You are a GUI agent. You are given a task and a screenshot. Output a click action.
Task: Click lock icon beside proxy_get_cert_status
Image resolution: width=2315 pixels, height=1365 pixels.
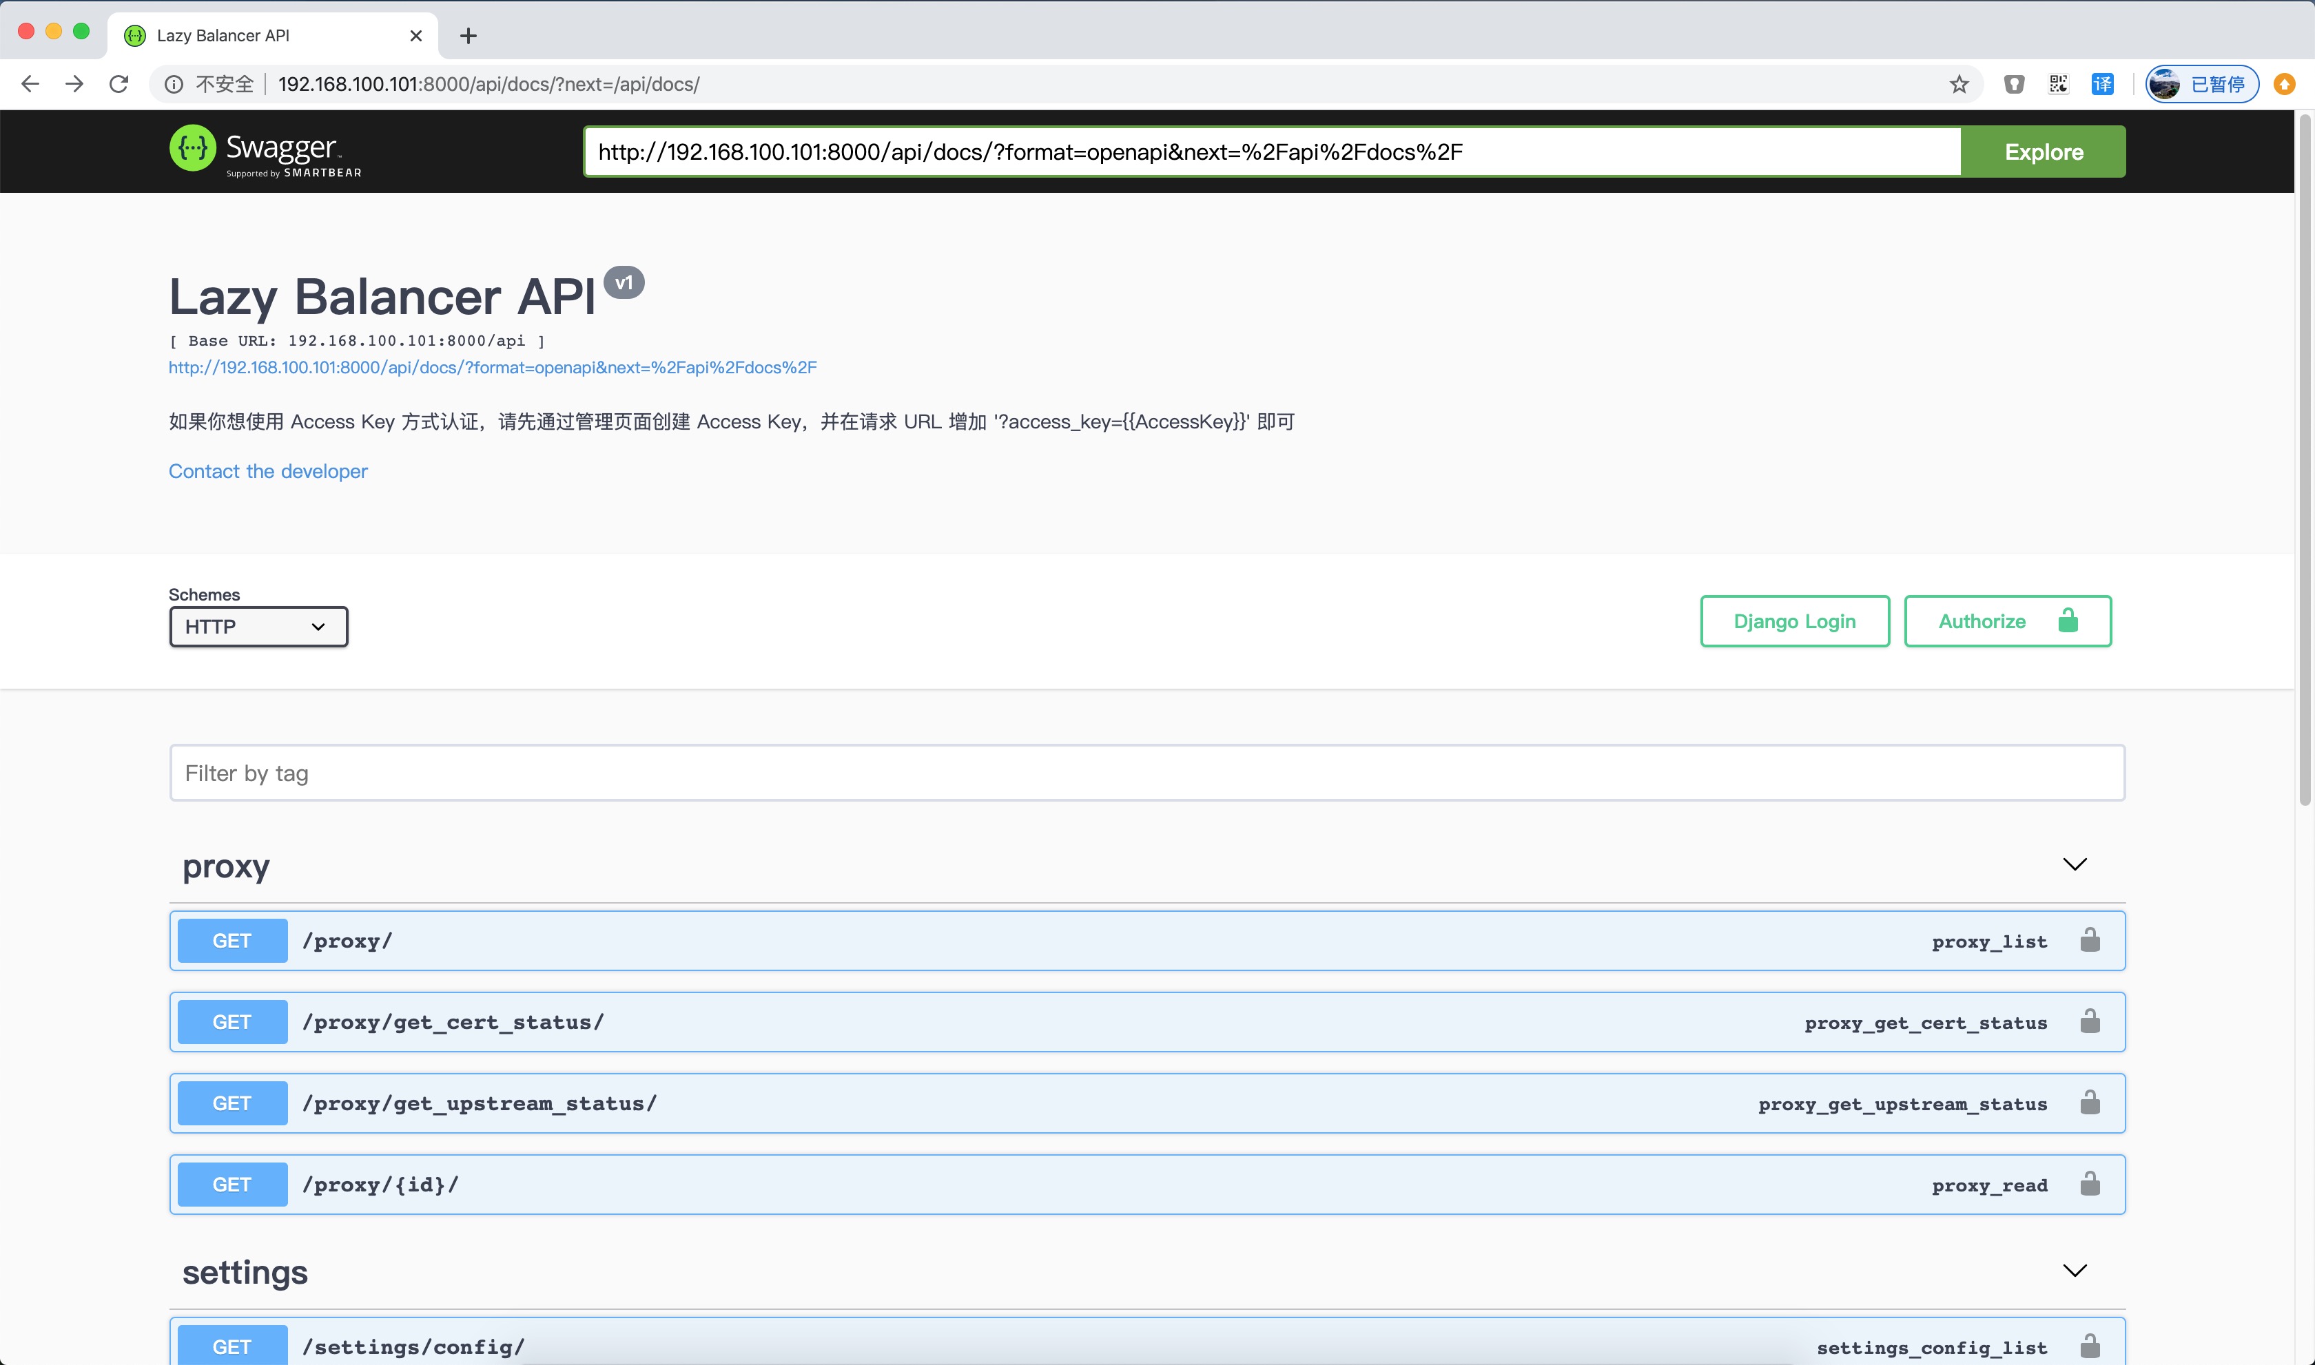[x=2090, y=1021]
